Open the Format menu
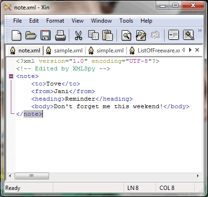Image resolution: width=208 pixels, height=197 pixels. 55,21
